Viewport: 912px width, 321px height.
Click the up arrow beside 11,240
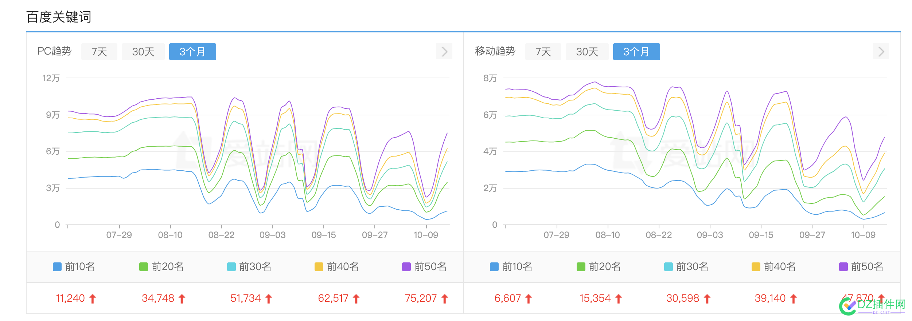click(x=93, y=299)
